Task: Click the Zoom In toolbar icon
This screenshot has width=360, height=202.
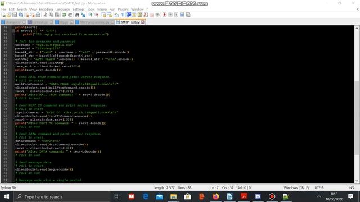Action: [x=91, y=15]
